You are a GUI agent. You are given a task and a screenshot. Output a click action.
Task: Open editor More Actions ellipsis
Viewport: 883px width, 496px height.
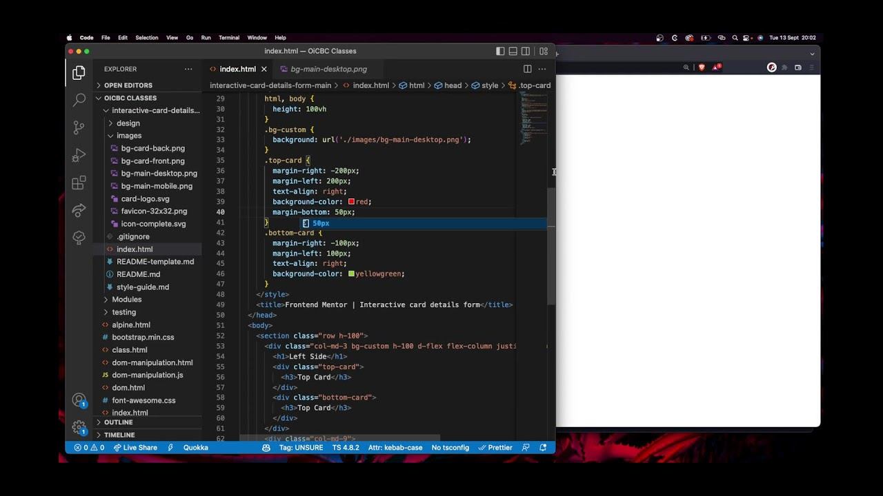[x=542, y=69]
